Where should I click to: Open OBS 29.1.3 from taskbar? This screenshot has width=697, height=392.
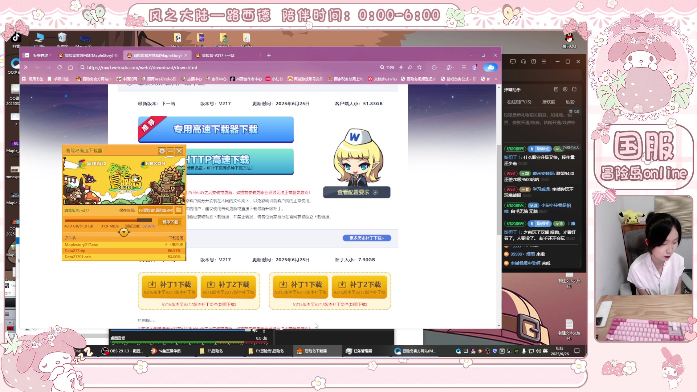coord(122,351)
